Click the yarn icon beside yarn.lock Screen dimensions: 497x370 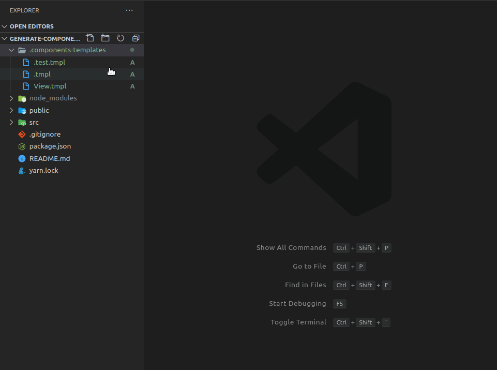tap(22, 171)
